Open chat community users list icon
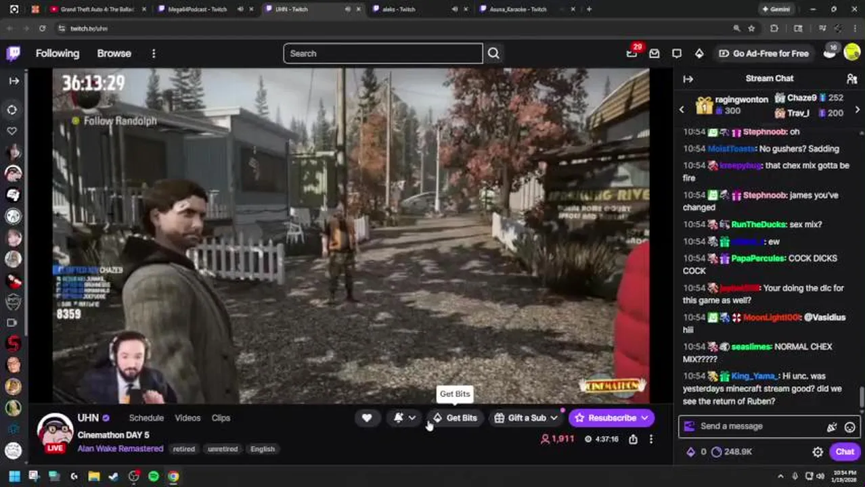Viewport: 865px width, 487px height. (x=851, y=78)
